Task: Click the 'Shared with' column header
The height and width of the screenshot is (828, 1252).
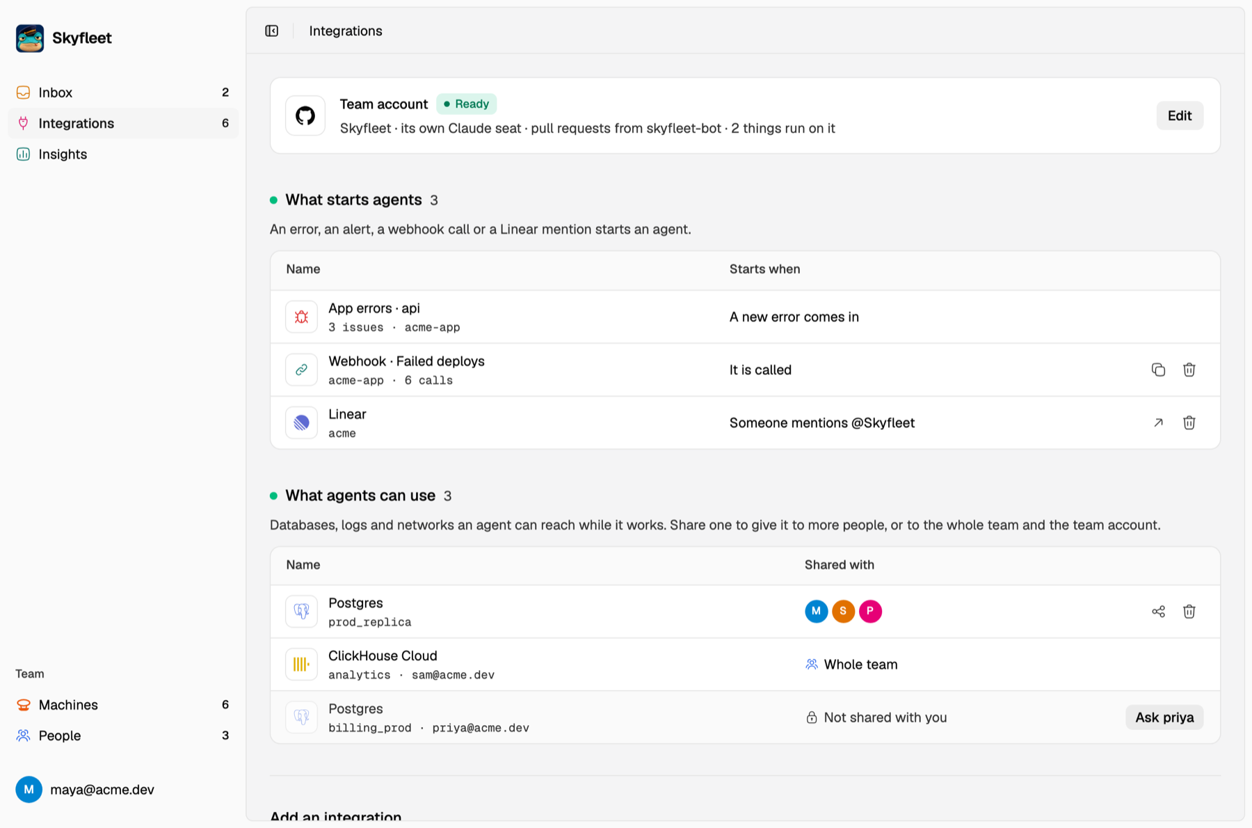Action: (x=840, y=565)
